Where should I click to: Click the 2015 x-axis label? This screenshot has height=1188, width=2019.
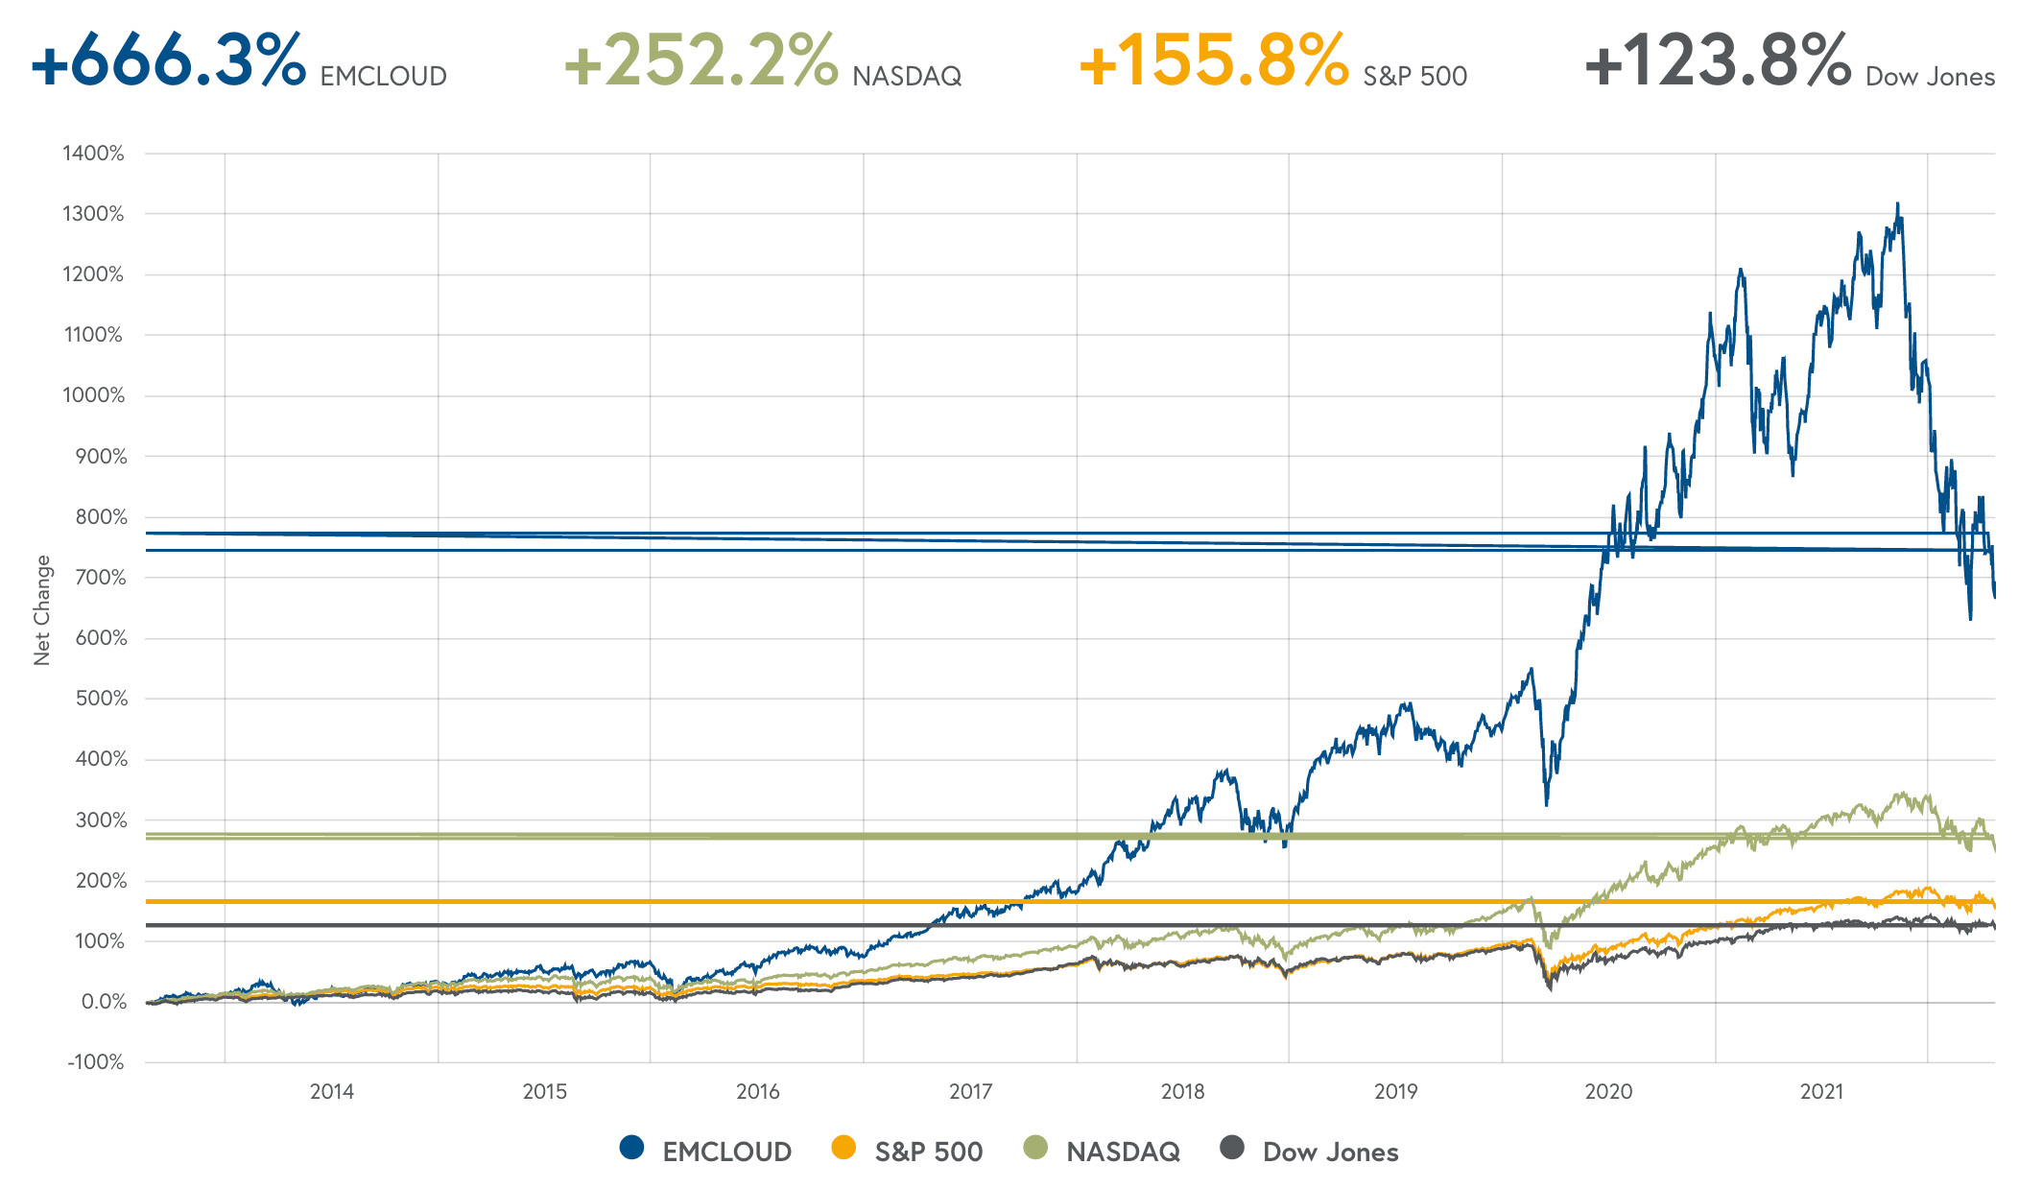(x=545, y=1092)
